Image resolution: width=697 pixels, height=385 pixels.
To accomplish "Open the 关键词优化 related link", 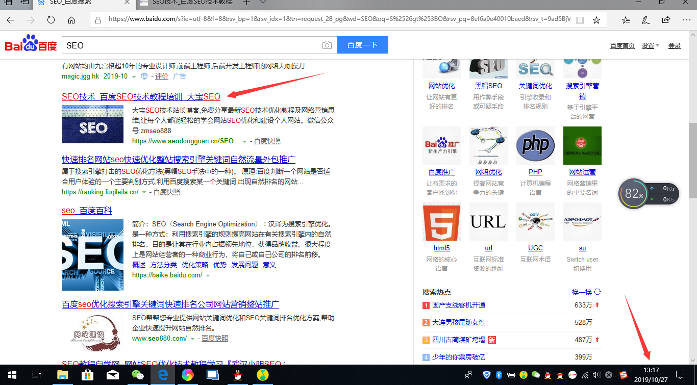I will (535, 86).
